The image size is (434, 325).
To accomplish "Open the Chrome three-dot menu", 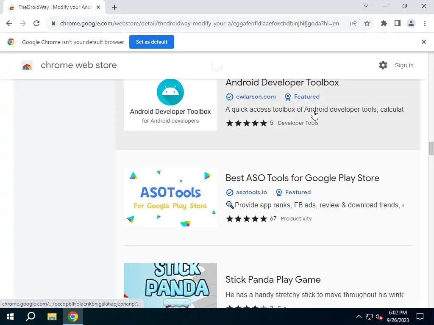I will pos(425,24).
